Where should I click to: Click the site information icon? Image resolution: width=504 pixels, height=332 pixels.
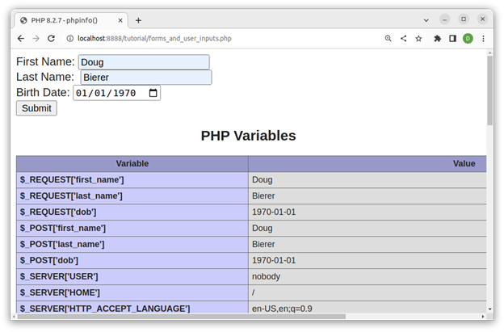pyautogui.click(x=70, y=38)
